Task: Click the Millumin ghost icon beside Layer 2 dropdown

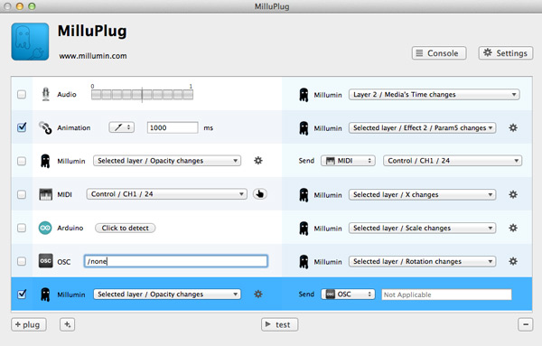Action: (304, 95)
